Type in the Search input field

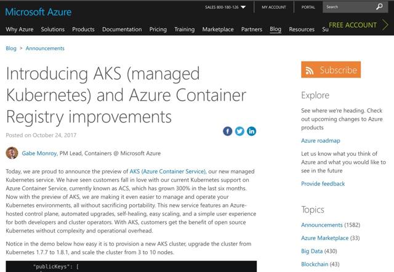pyautogui.click(x=348, y=7)
